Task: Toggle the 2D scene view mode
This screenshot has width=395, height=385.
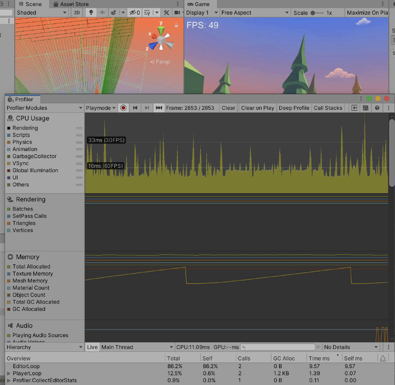Action: pyautogui.click(x=77, y=12)
